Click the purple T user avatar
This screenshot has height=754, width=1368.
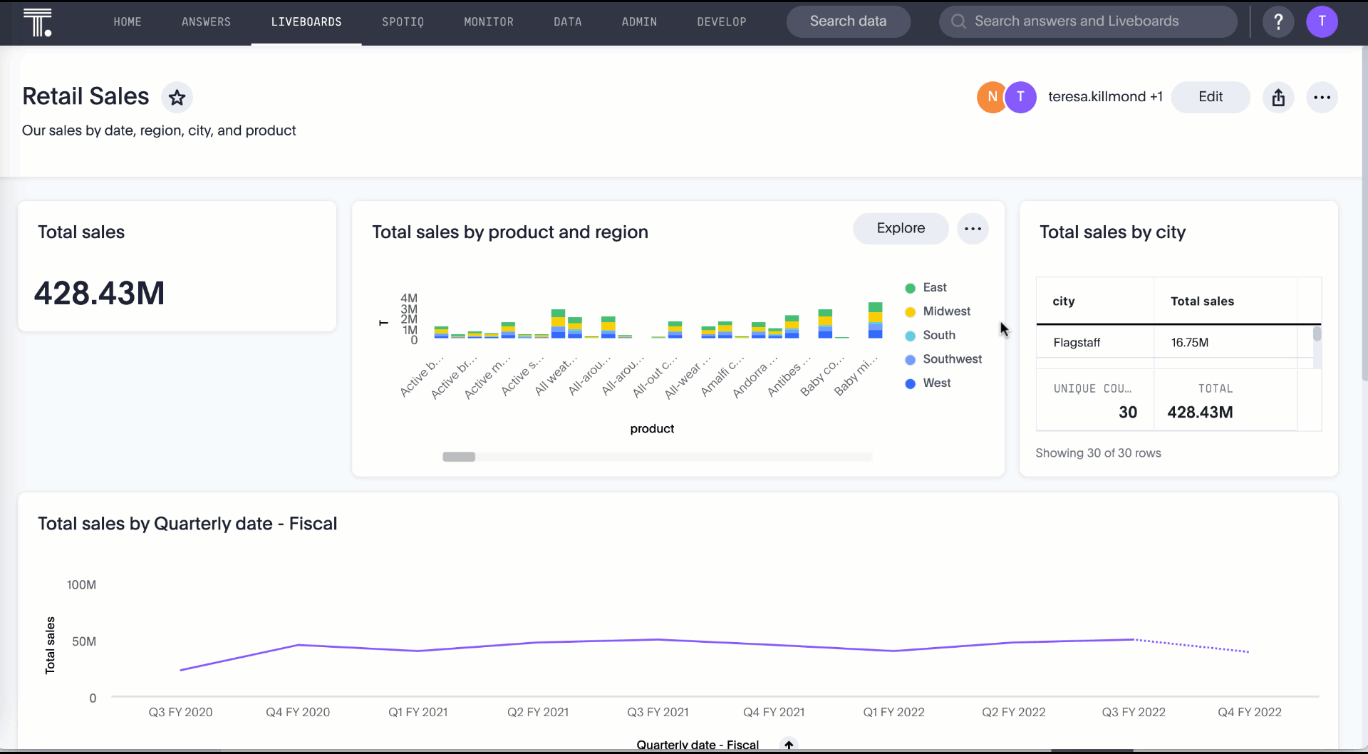pos(1322,21)
